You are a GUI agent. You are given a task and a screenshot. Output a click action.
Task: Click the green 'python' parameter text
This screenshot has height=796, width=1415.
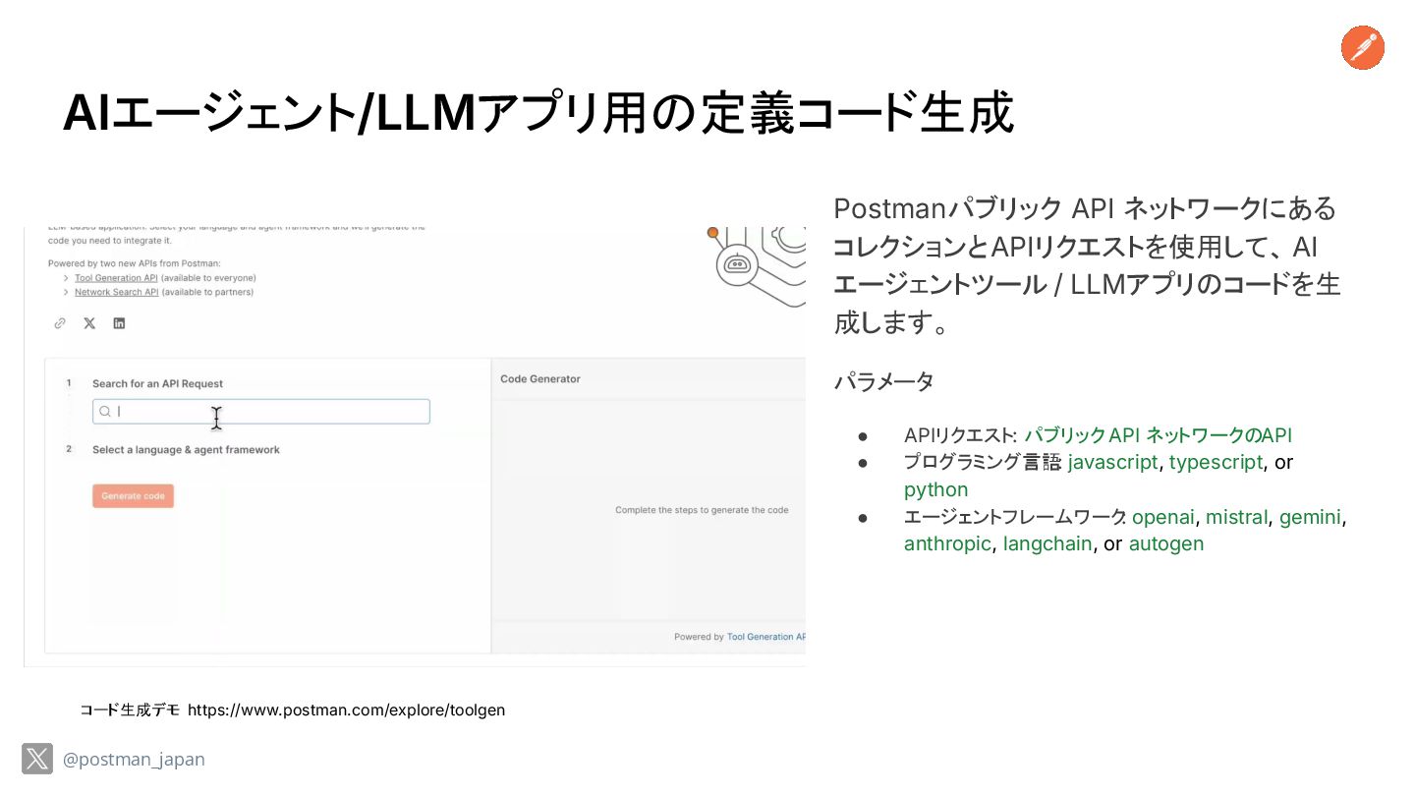(x=935, y=489)
